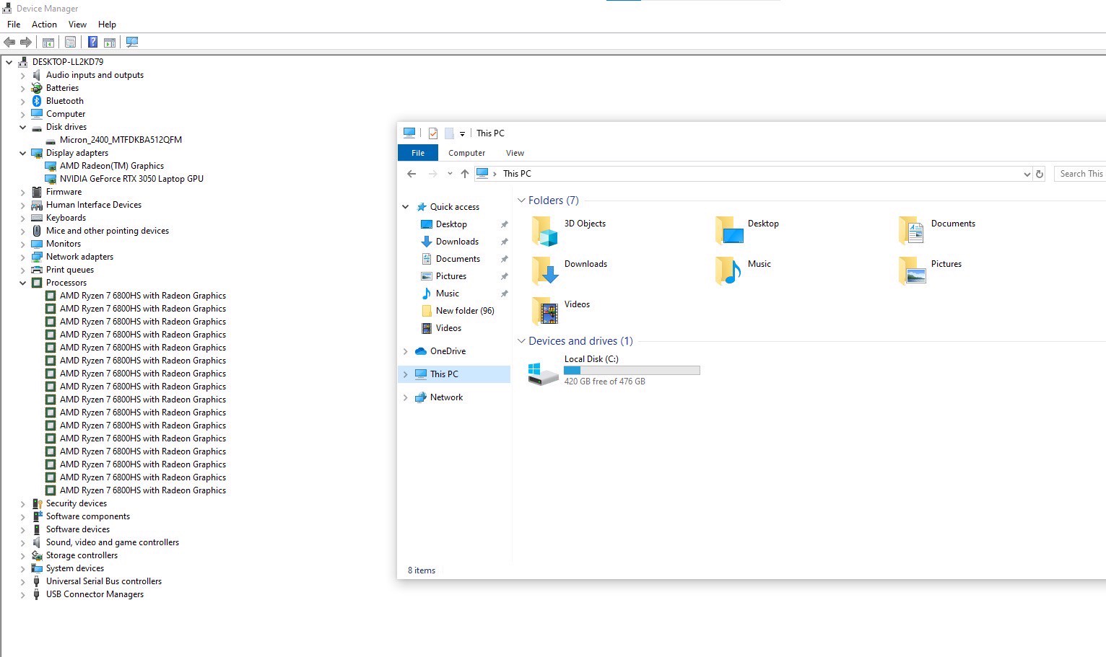The width and height of the screenshot is (1106, 657).
Task: Open the 3D Objects folder icon
Action: 545,231
